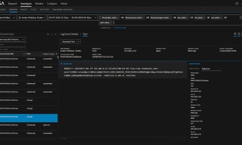Open the Column Group dropdown
This screenshot has width=242, height=145.
13,39
